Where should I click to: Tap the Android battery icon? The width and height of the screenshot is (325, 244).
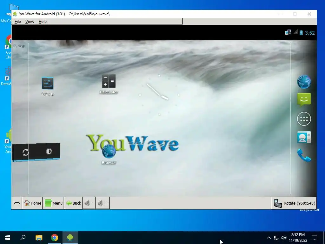[x=301, y=33]
